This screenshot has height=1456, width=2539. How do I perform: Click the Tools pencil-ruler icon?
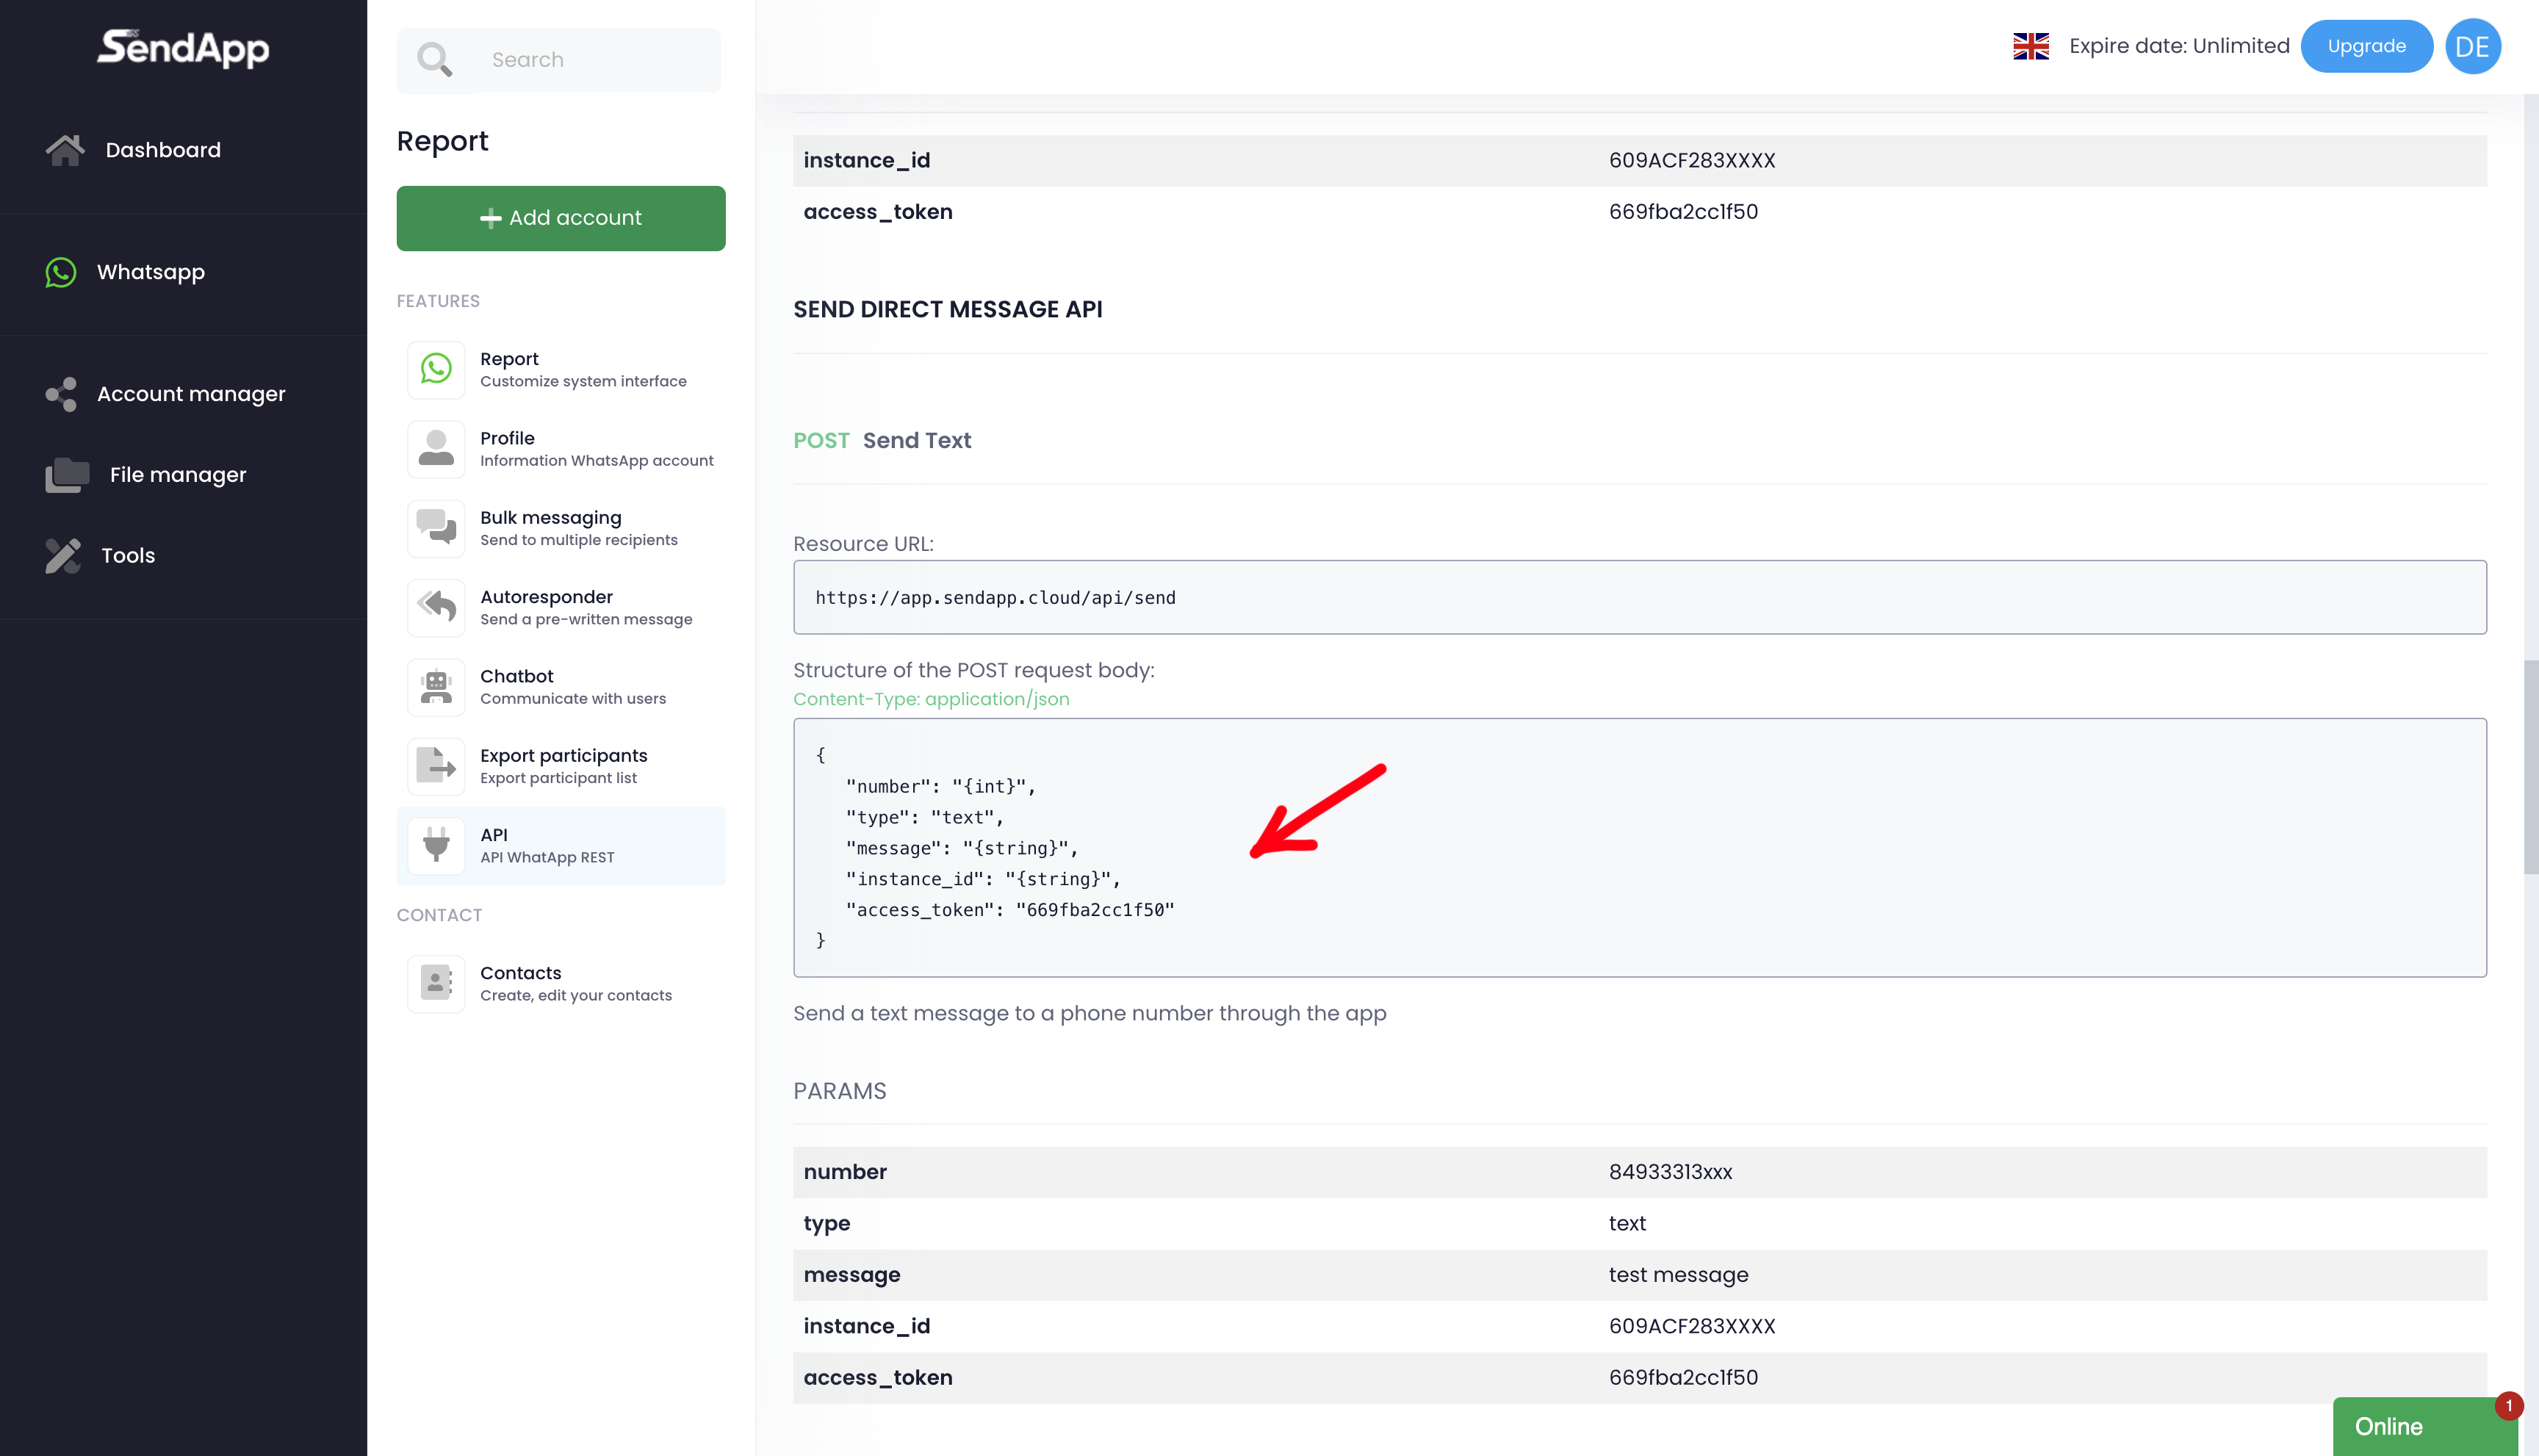(x=63, y=556)
